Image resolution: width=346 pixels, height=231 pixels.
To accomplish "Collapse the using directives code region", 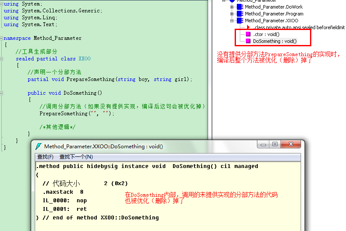I will coord(1,4).
